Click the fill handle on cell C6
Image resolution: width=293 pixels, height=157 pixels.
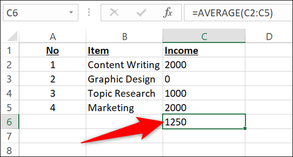click(x=245, y=128)
